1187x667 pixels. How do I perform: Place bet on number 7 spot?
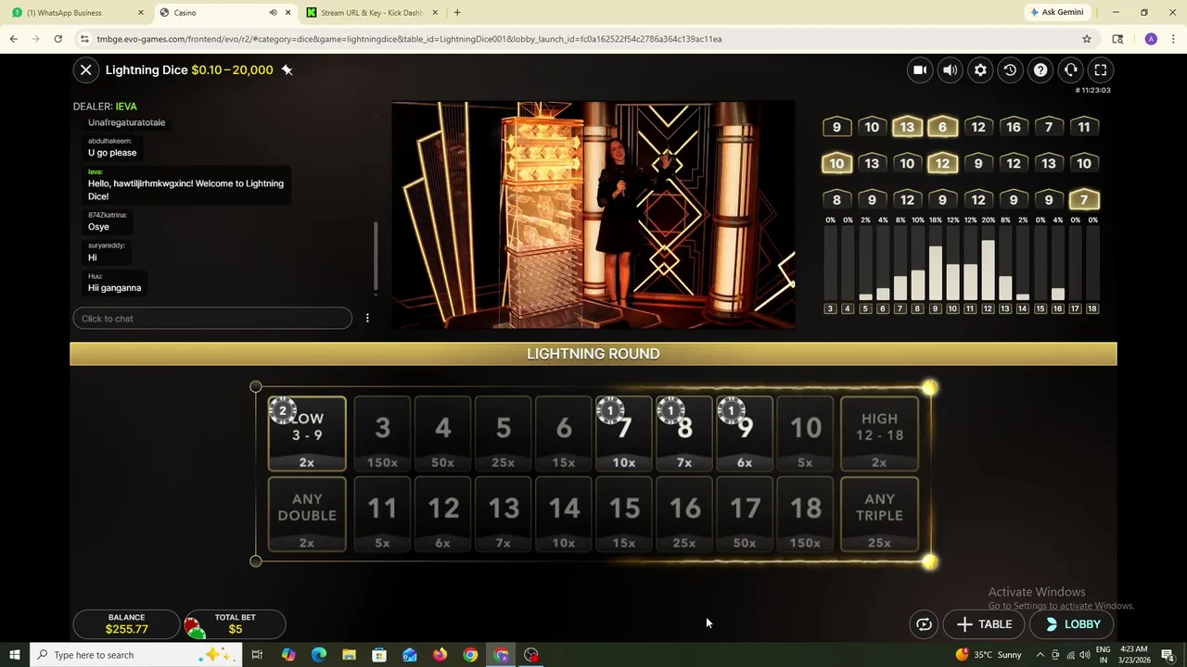click(x=624, y=434)
